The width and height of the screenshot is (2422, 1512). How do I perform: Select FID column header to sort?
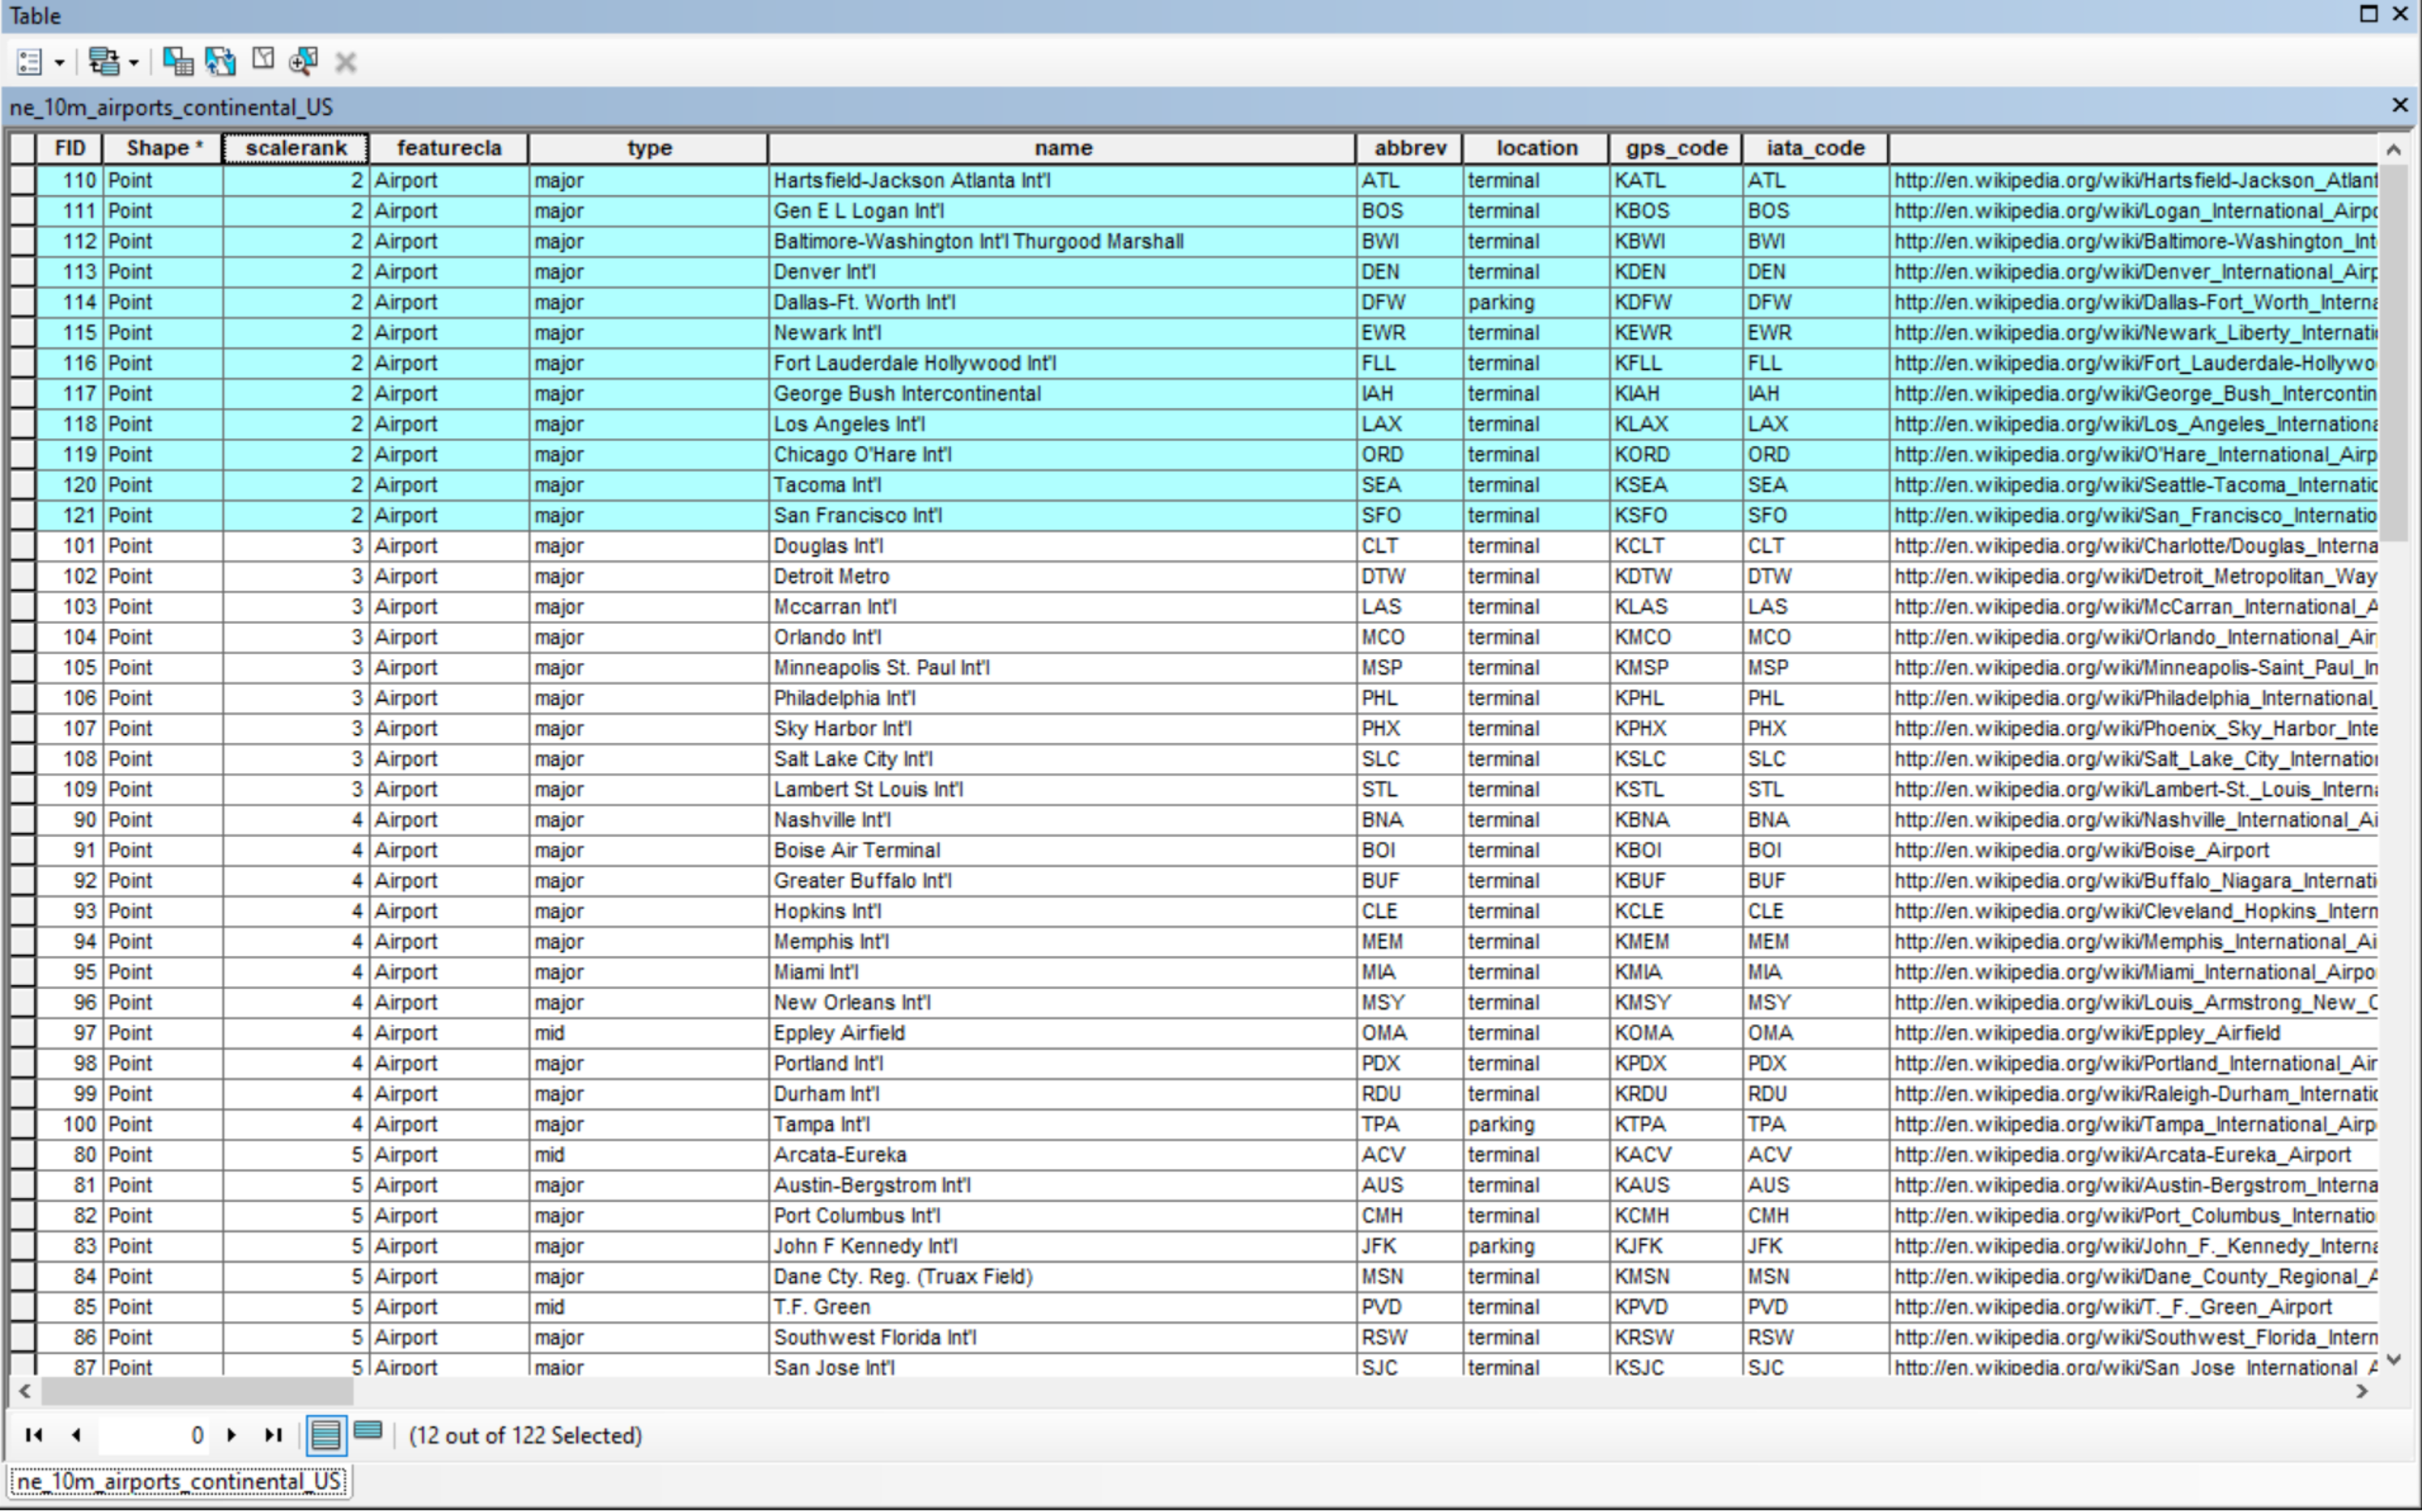tap(70, 151)
